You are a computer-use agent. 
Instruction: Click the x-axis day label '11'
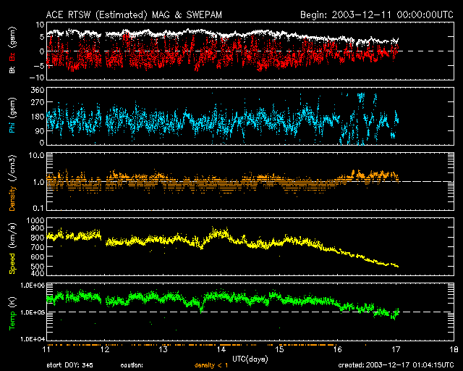click(46, 349)
